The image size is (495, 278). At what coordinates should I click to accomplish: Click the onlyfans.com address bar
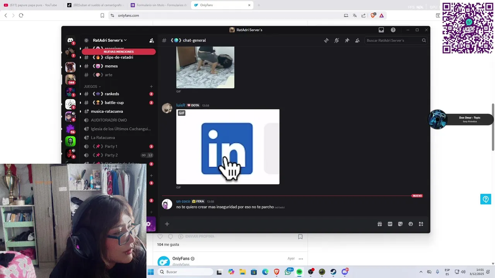click(x=224, y=15)
